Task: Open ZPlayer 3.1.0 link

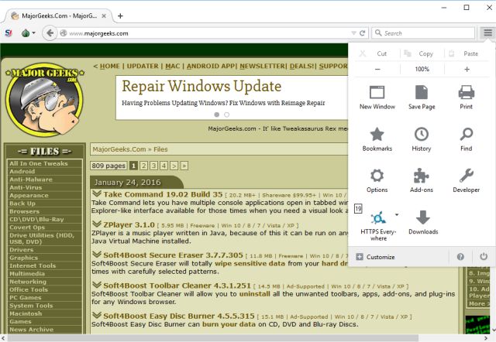Action: tap(129, 224)
